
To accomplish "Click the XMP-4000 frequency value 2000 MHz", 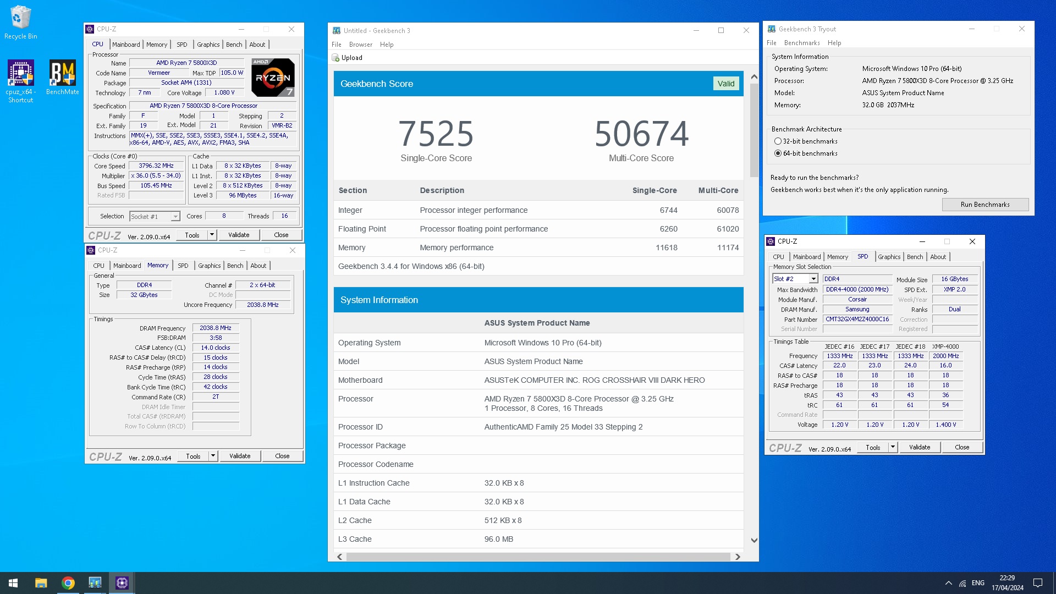I will pyautogui.click(x=945, y=356).
